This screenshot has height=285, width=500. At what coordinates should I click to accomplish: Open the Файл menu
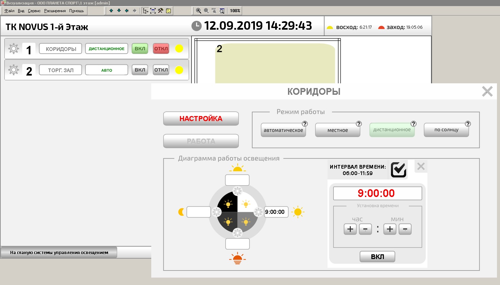(x=9, y=11)
